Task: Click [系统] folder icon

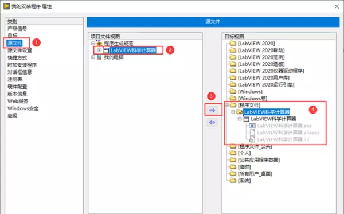Action: (x=233, y=180)
